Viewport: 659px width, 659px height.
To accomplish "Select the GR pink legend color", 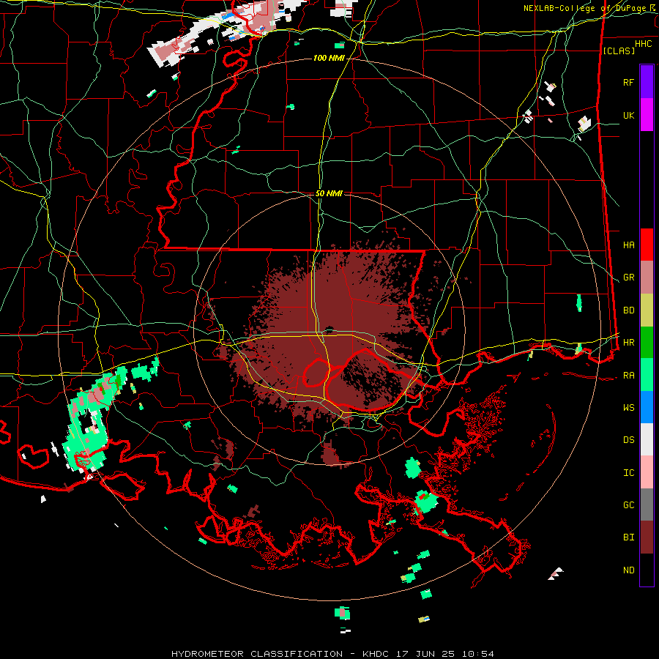I will click(647, 278).
